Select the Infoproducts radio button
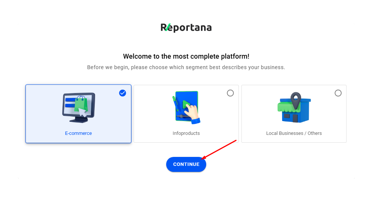The image size is (384, 204). click(230, 93)
